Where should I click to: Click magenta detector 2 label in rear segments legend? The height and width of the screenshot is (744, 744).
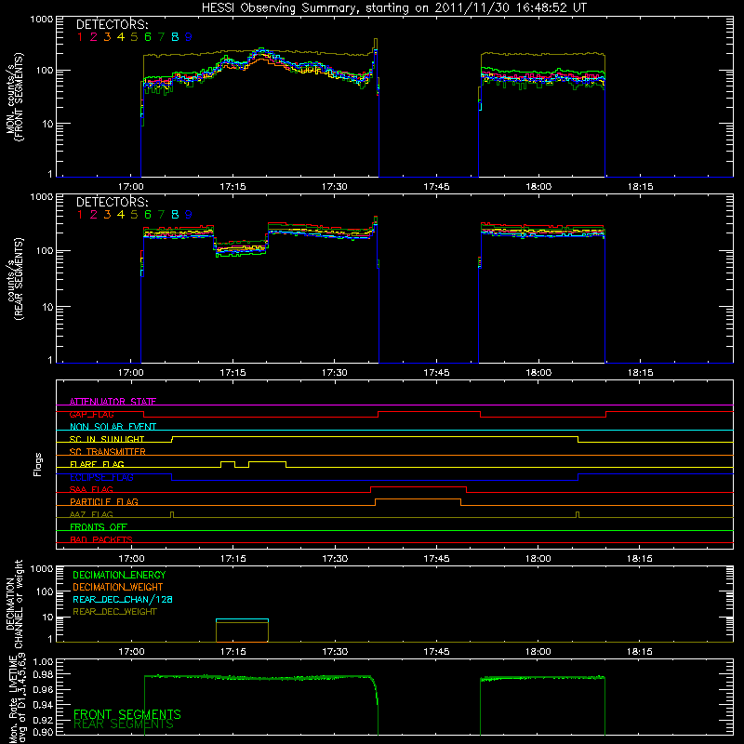[94, 215]
